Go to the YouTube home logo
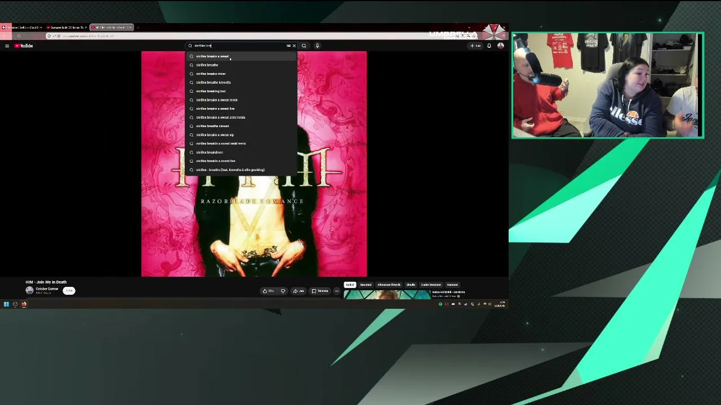This screenshot has width=721, height=405. (x=24, y=46)
